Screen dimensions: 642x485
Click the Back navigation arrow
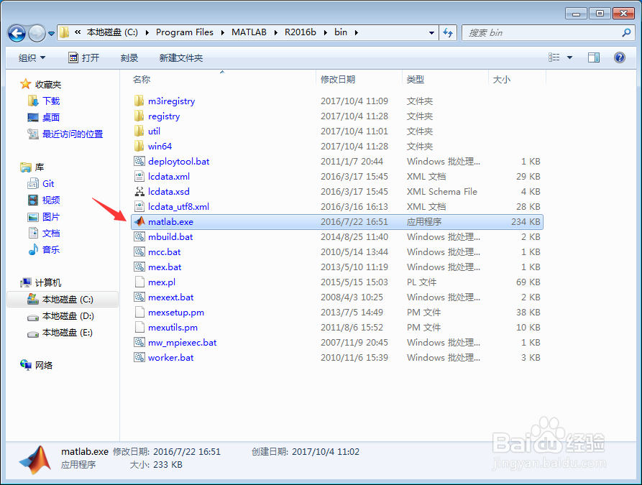pos(17,33)
